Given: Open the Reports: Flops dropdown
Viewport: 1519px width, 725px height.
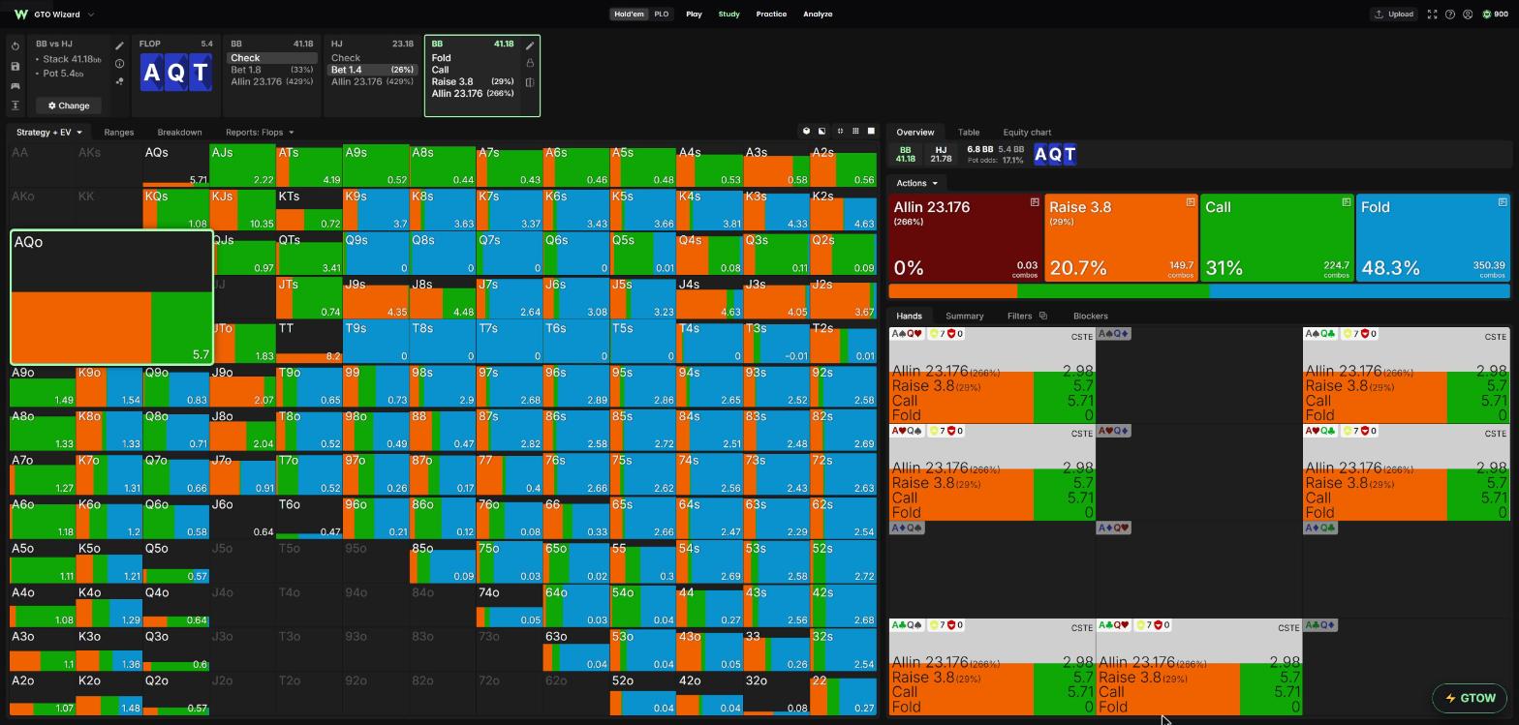Looking at the screenshot, I should [x=260, y=133].
